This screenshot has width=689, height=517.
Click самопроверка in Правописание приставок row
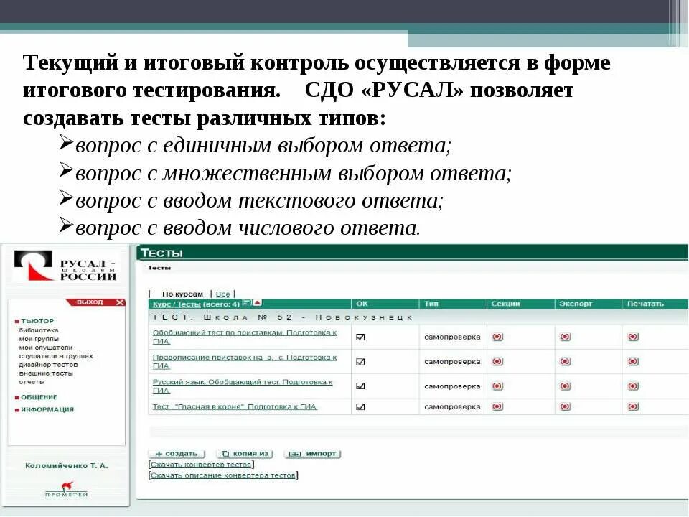[452, 362]
